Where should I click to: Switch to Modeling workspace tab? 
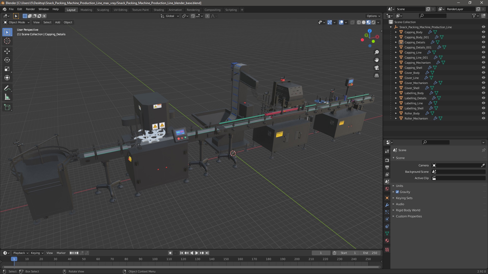[x=86, y=10]
